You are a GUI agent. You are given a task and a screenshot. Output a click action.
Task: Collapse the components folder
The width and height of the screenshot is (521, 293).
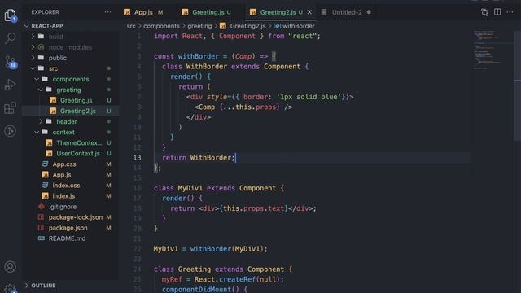pos(71,79)
